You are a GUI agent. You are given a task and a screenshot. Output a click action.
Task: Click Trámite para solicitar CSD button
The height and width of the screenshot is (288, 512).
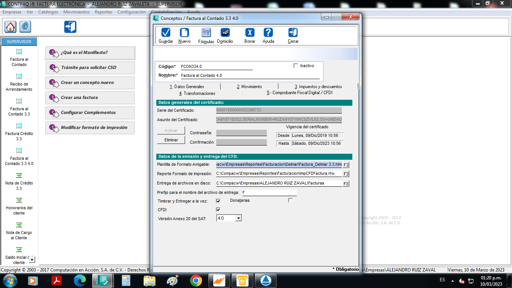[x=90, y=67]
